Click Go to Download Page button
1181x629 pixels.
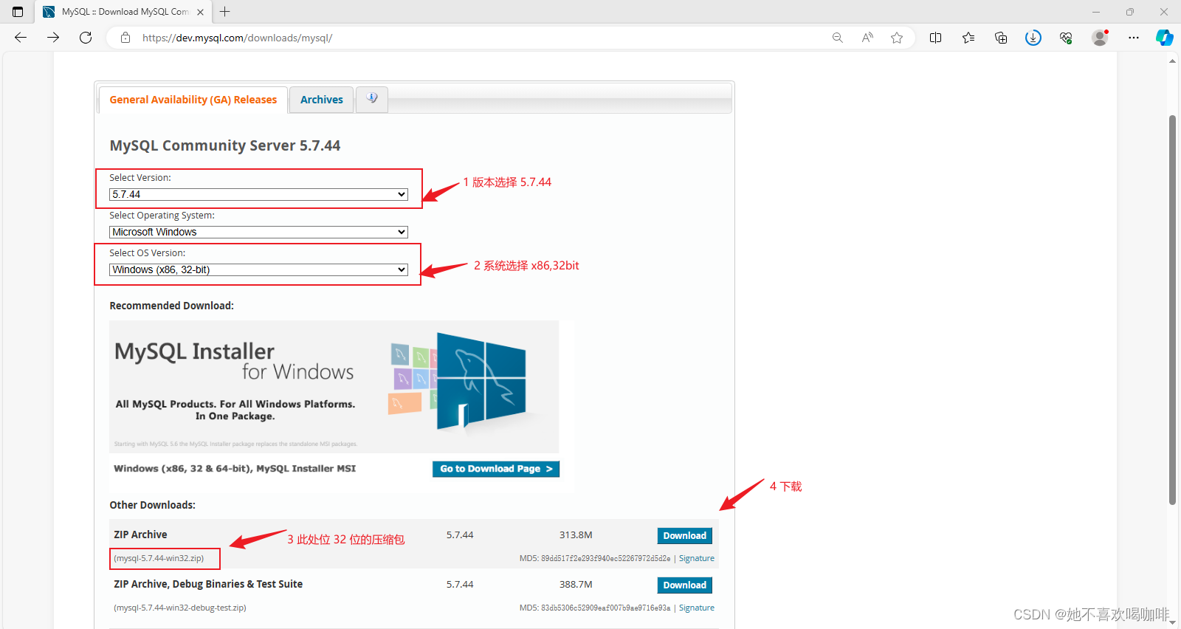click(x=496, y=469)
